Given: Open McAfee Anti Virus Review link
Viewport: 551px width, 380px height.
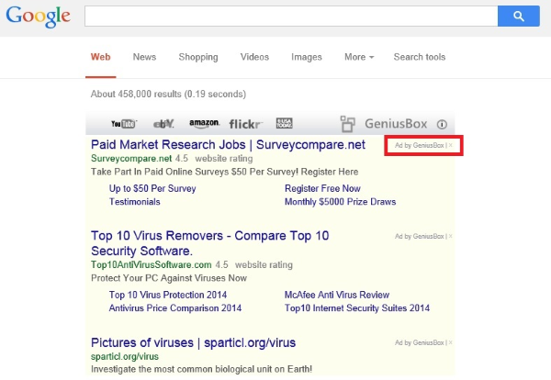Looking at the screenshot, I should click(x=337, y=295).
